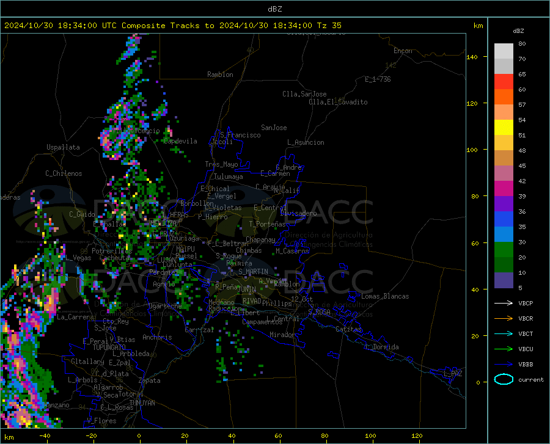The width and height of the screenshot is (550, 444).
Task: Click the 'current' legend label
Action: click(531, 379)
